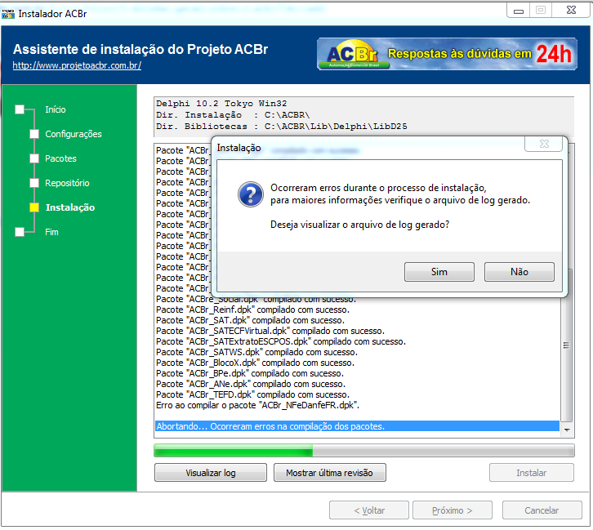Click the Voltar button
The width and height of the screenshot is (593, 530).
[369, 510]
